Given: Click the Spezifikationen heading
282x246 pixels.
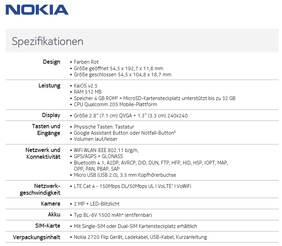Looking at the screenshot, I should click(48, 41).
